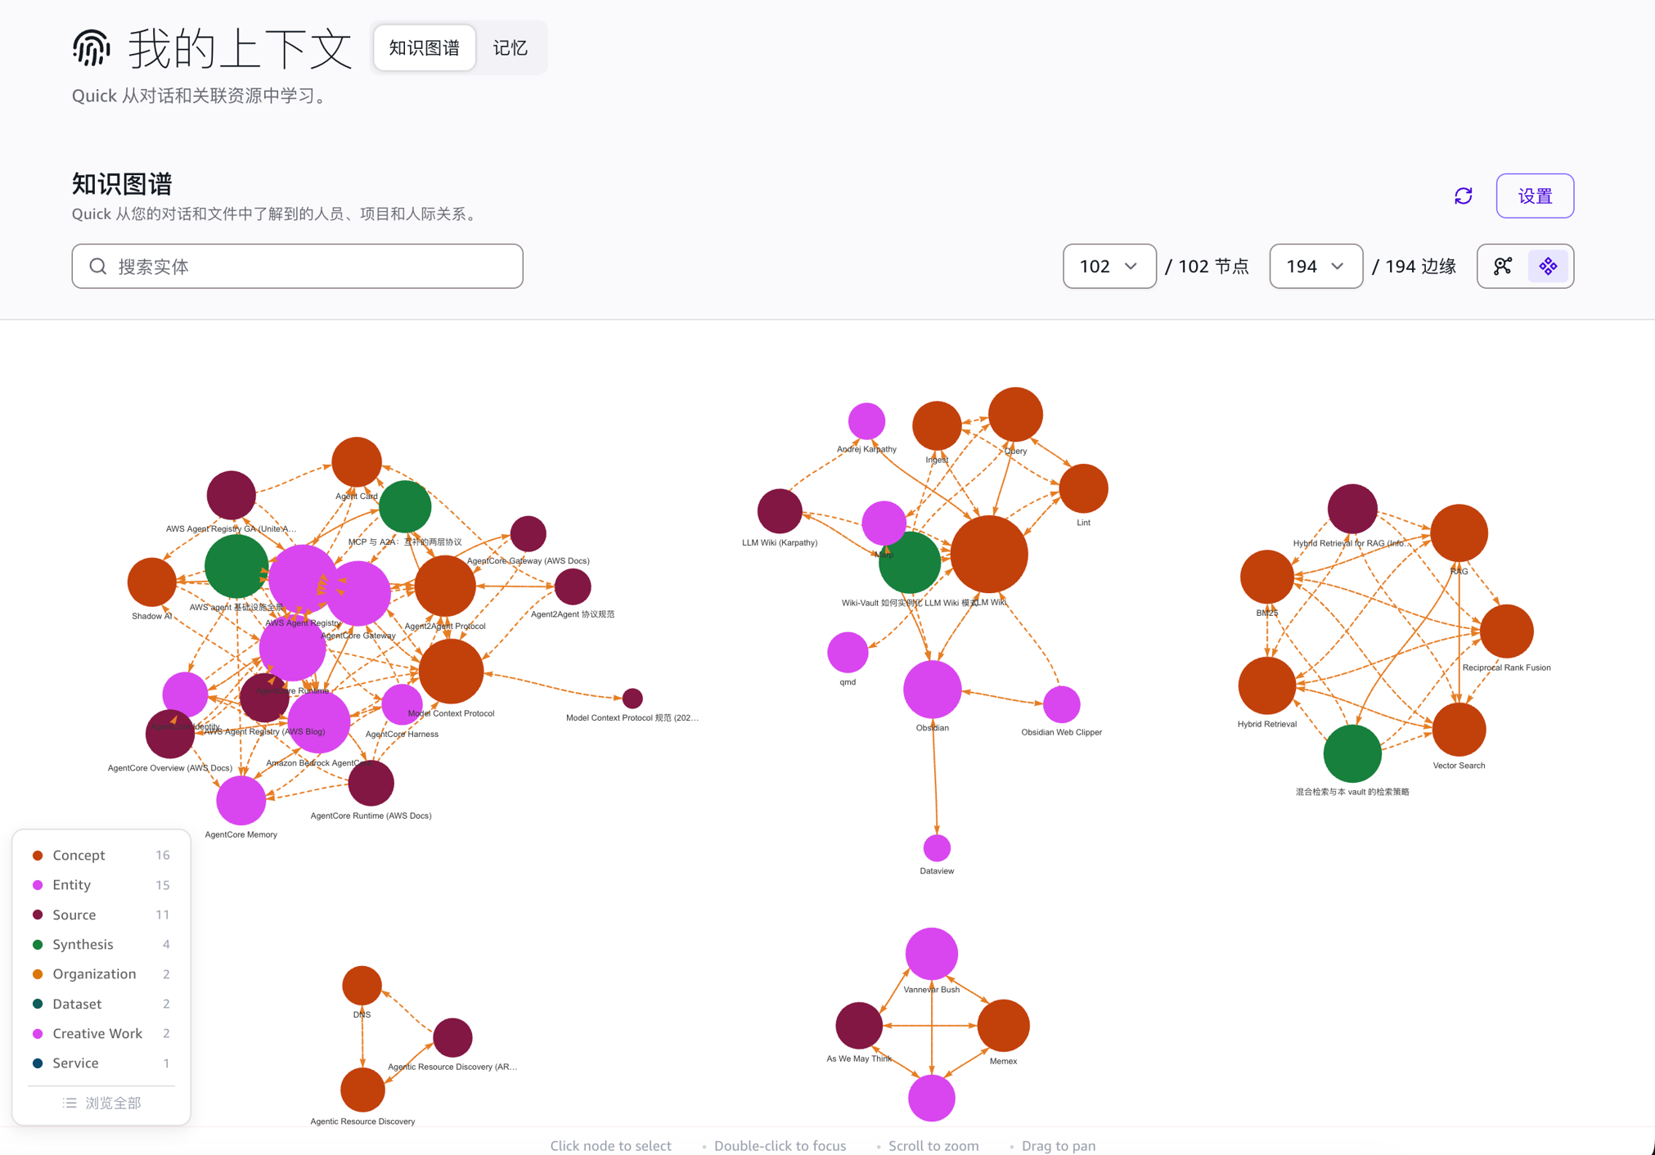Select the Hybrid Retrieval node

1266,685
